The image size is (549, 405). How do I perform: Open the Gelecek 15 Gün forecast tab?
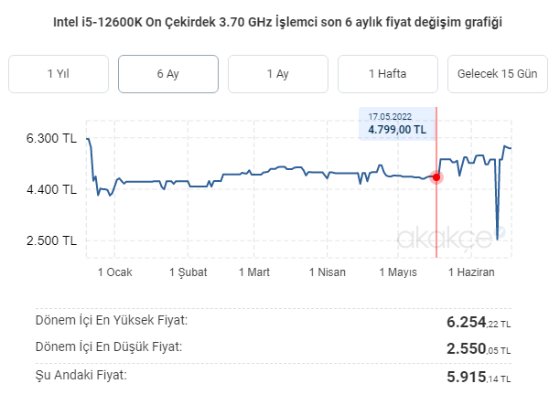(498, 74)
